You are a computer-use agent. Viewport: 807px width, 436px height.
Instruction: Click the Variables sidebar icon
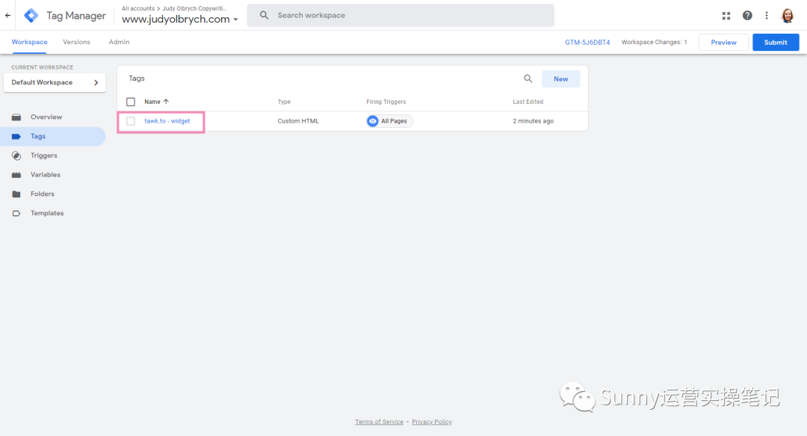pos(16,175)
